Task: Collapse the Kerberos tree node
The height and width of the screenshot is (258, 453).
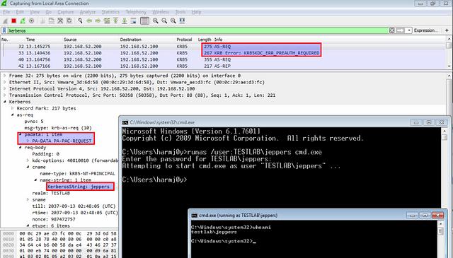Action: pos(5,102)
